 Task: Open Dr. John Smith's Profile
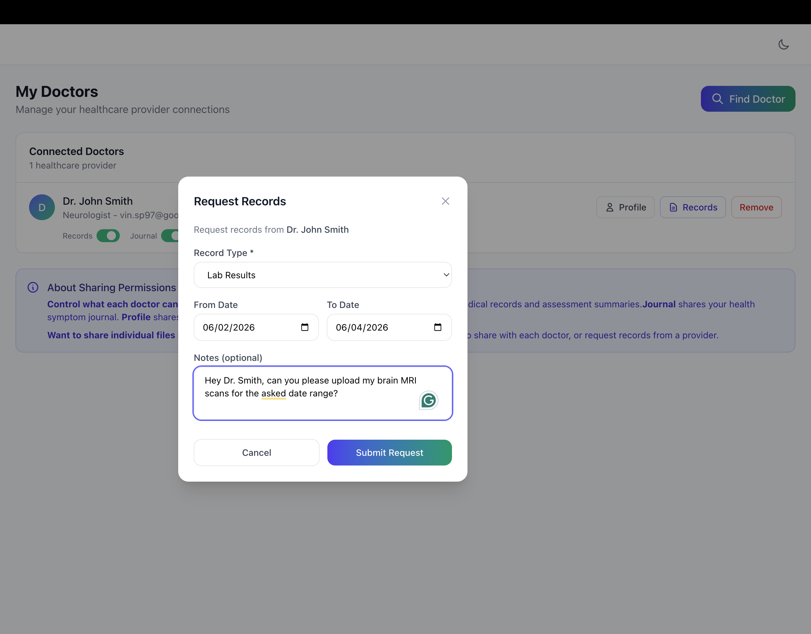click(x=625, y=207)
